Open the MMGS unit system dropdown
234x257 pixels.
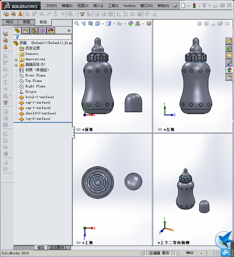pyautogui.click(x=202, y=253)
